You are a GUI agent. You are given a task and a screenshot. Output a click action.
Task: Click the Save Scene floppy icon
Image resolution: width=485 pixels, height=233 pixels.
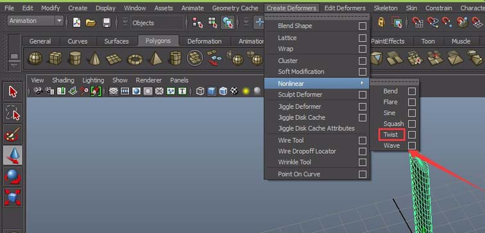tap(106, 22)
